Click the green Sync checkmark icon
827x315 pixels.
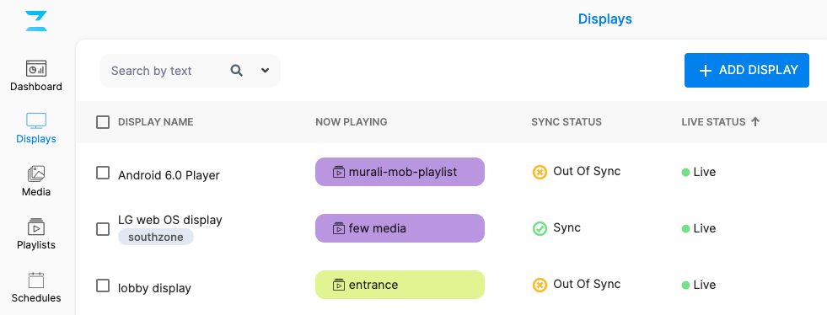[x=540, y=228]
